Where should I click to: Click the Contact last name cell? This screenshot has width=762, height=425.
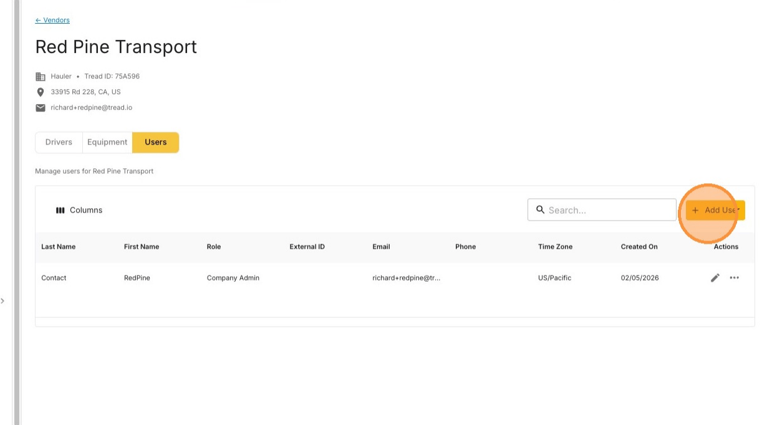click(x=54, y=278)
